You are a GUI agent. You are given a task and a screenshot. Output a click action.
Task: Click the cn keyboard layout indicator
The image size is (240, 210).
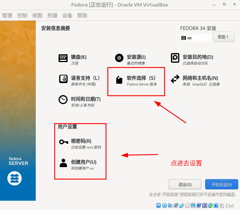[x=196, y=38]
